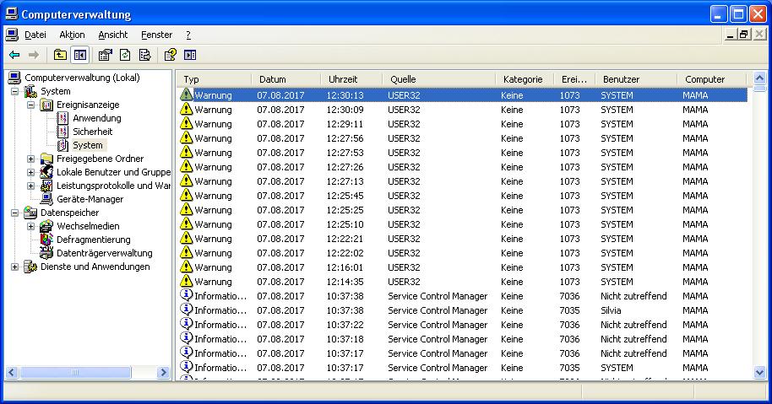Select the warning event at 12:30:09

(462, 110)
